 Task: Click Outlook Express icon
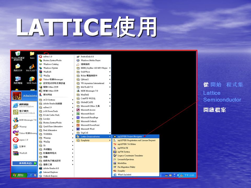coord(41,176)
